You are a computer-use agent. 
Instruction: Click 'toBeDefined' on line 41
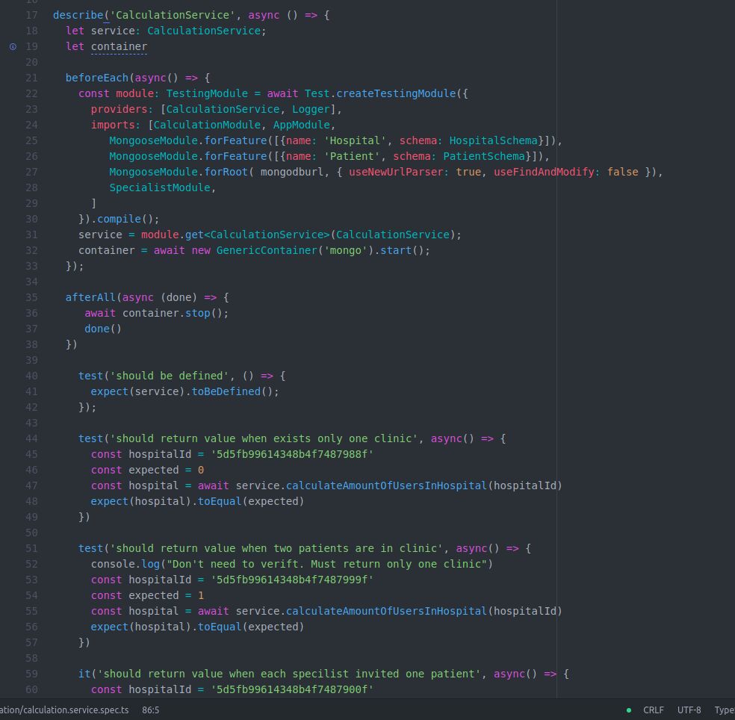tap(226, 391)
